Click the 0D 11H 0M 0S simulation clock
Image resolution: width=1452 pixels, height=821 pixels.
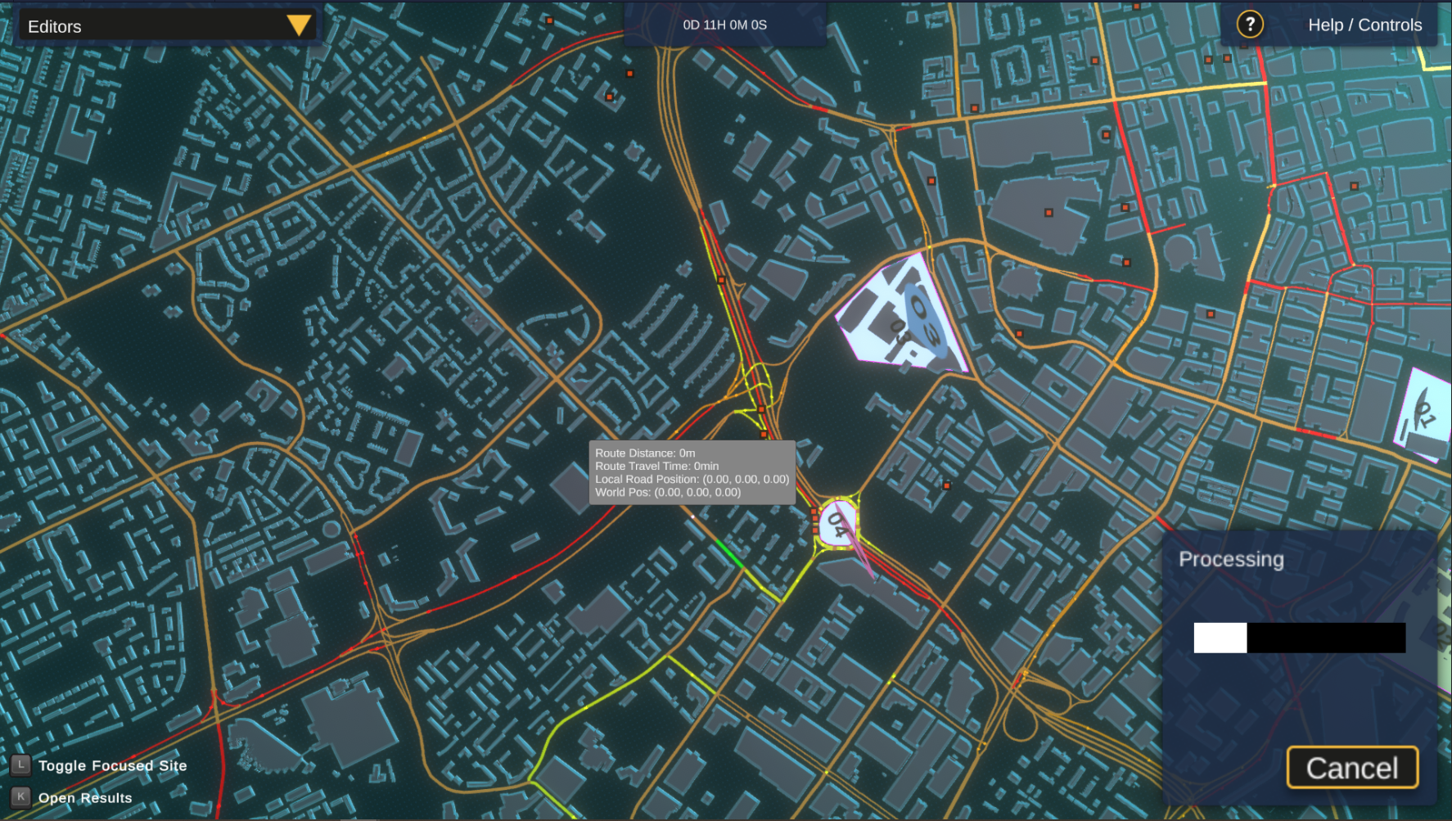pos(724,25)
